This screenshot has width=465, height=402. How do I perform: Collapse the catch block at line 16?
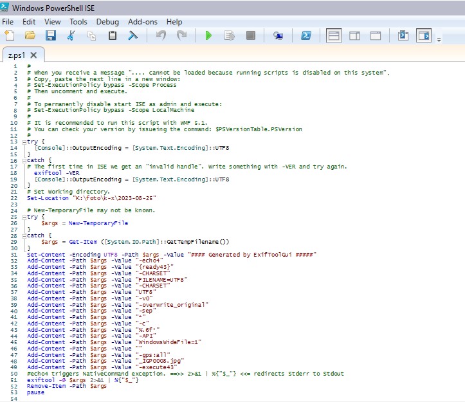coord(24,161)
